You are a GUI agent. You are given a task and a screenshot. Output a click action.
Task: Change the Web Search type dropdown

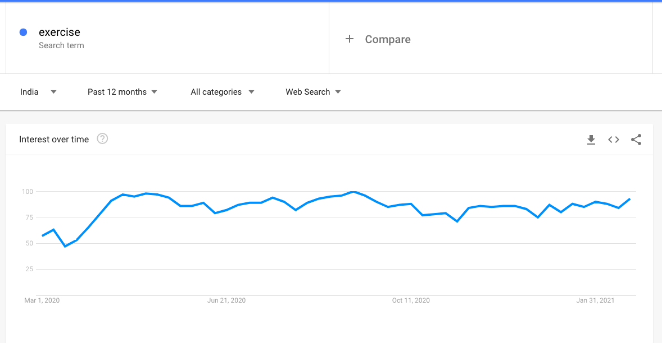tap(313, 92)
